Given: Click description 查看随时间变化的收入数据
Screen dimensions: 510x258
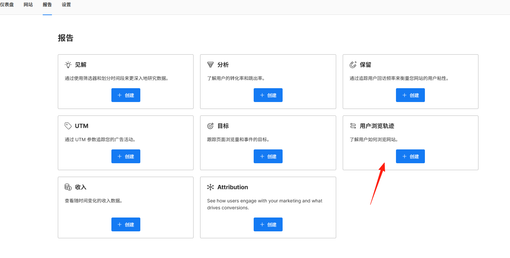Looking at the screenshot, I should pyautogui.click(x=94, y=201).
